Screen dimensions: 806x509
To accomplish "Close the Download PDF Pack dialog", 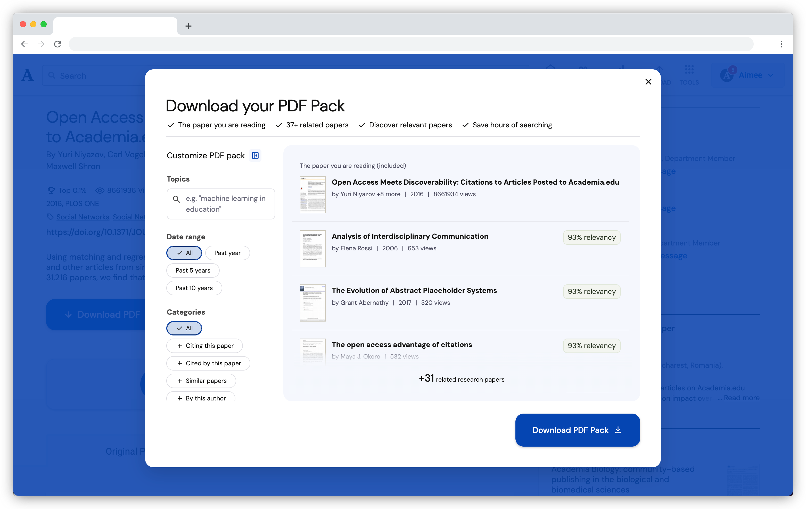I will point(648,82).
